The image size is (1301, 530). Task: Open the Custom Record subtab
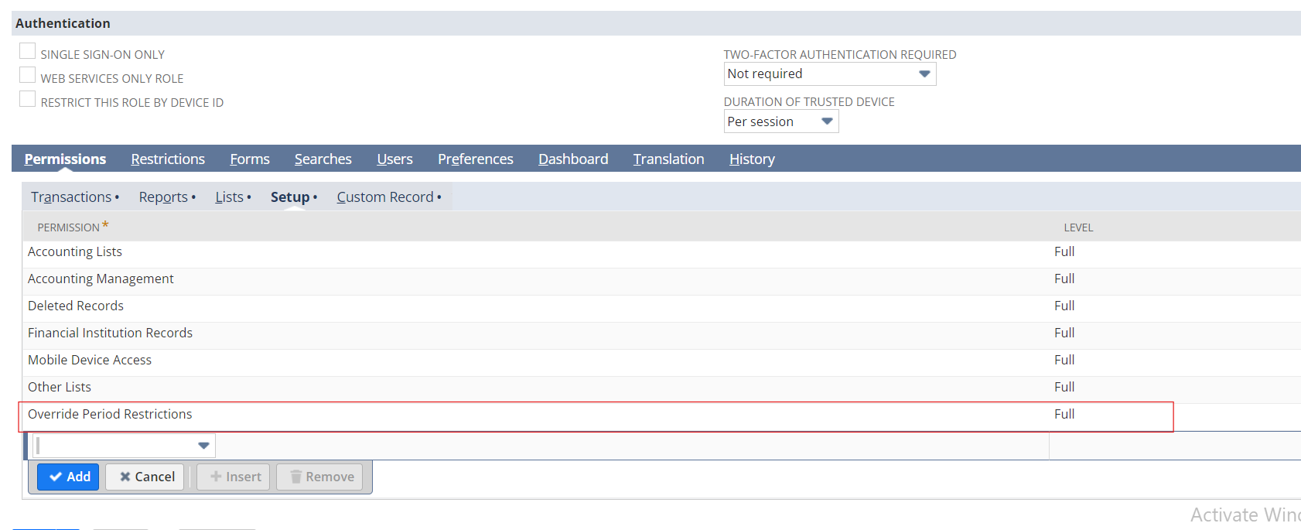pos(385,197)
